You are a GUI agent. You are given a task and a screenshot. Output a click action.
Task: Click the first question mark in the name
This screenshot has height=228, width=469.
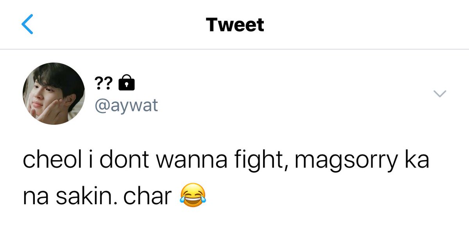98,83
